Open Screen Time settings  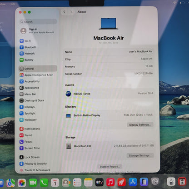click(x=30, y=148)
